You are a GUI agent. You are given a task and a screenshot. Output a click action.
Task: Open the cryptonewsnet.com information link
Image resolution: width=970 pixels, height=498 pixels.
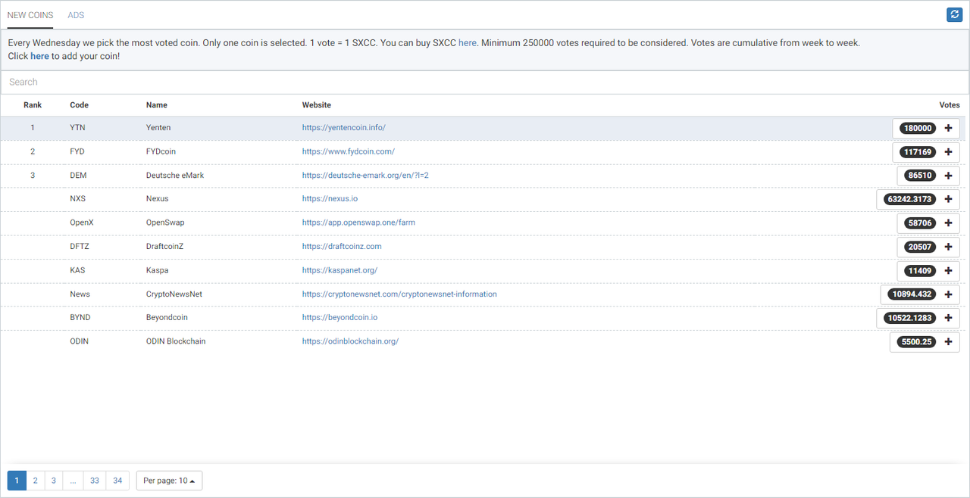[399, 294]
